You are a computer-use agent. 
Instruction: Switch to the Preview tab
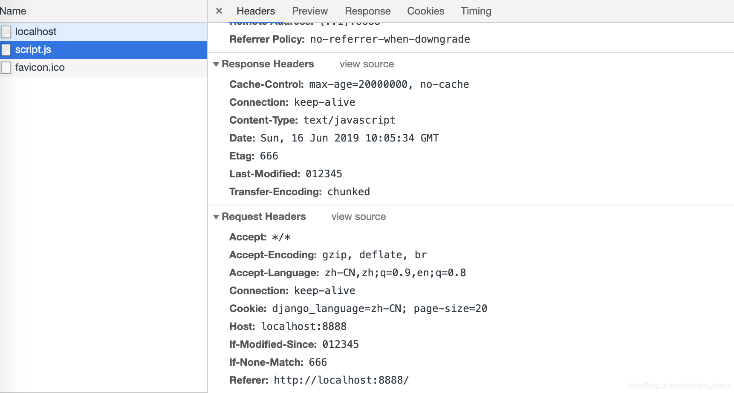tap(309, 11)
